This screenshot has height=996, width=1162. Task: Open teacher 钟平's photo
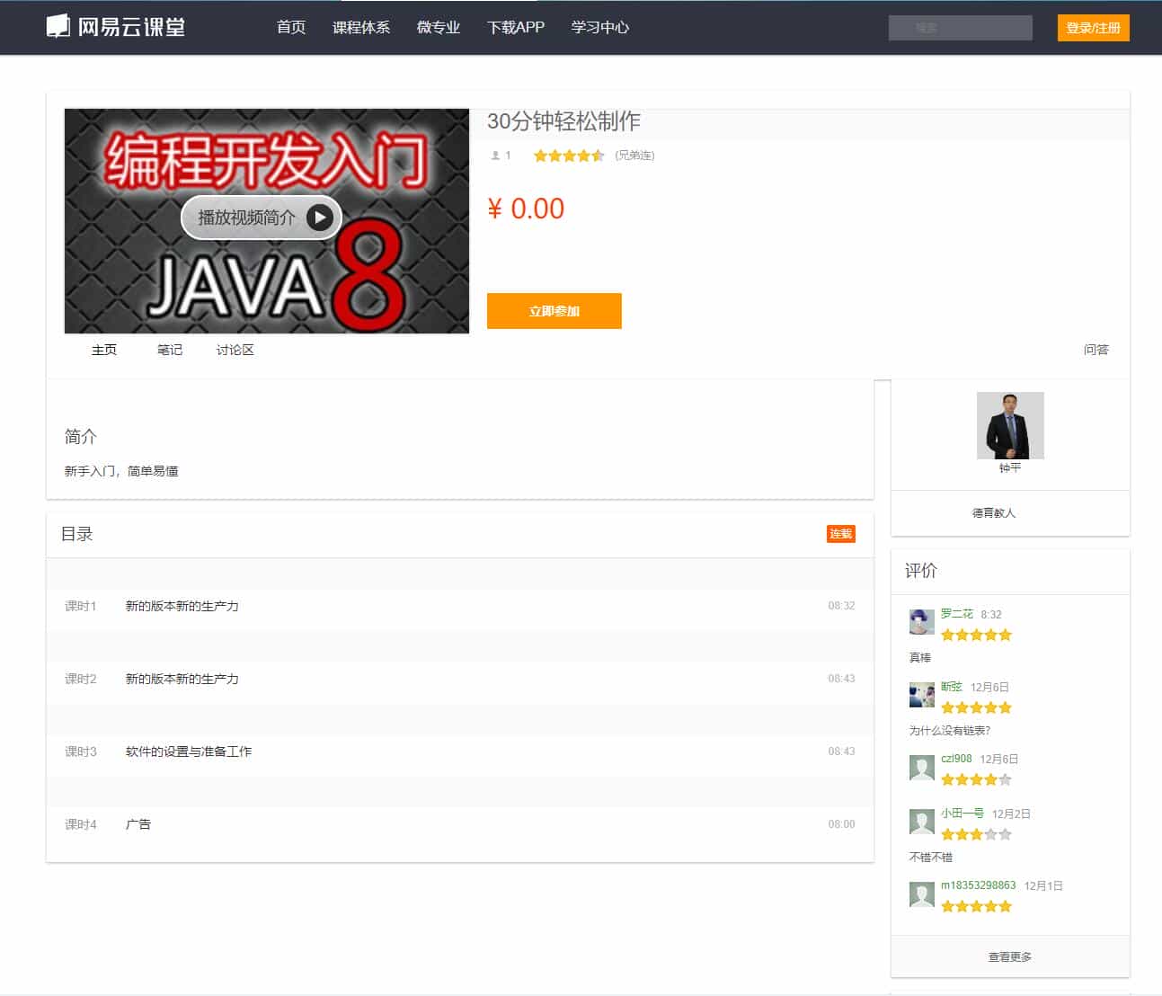tap(1010, 425)
